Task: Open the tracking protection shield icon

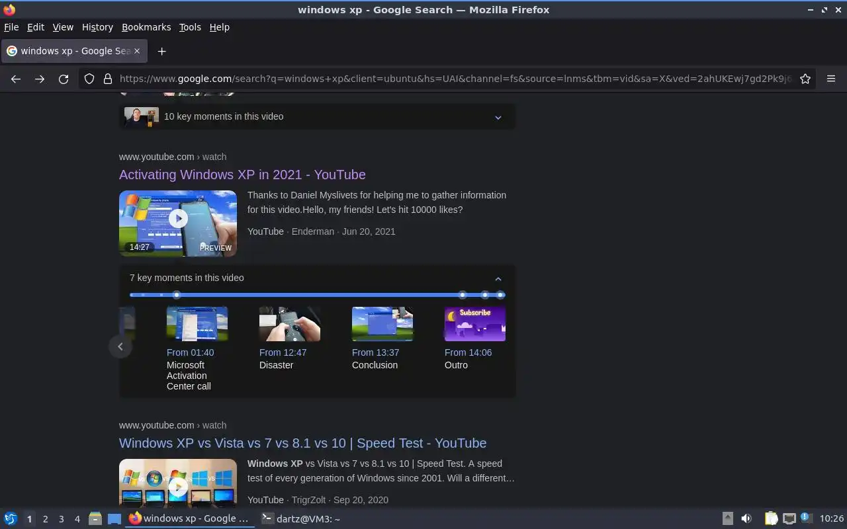Action: pos(89,79)
